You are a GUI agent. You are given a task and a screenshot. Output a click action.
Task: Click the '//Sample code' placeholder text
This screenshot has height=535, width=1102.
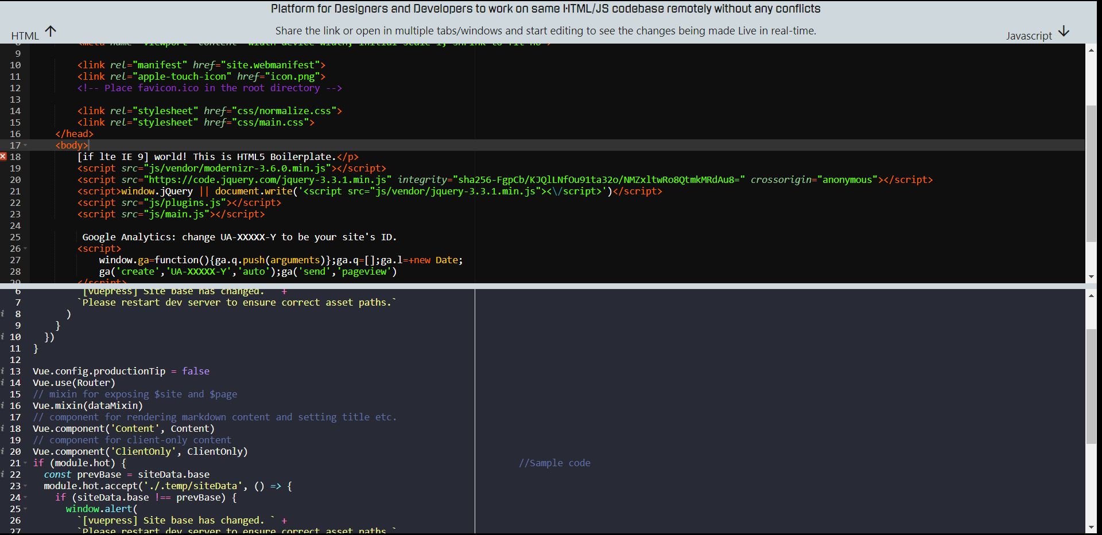click(x=554, y=463)
